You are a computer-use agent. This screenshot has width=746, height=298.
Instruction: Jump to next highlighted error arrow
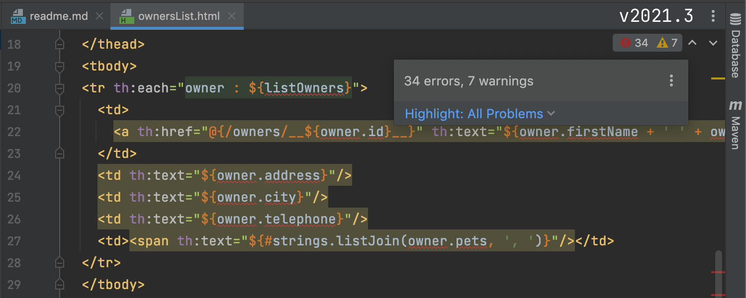713,43
